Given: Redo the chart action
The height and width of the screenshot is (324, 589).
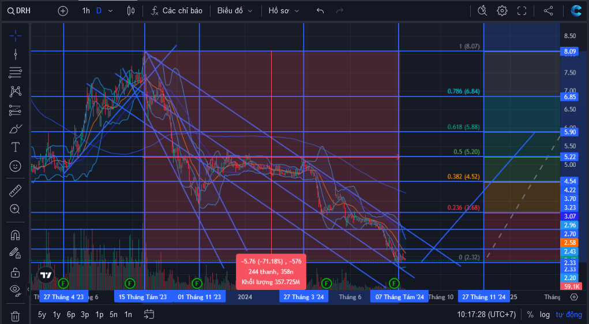Looking at the screenshot, I should tap(340, 11).
